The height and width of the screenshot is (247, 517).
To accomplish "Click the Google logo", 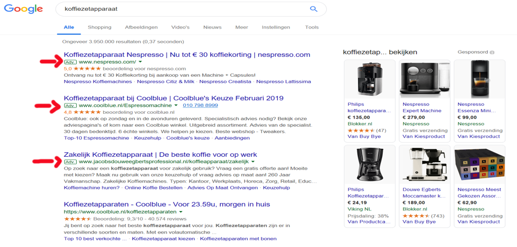I will click(24, 9).
